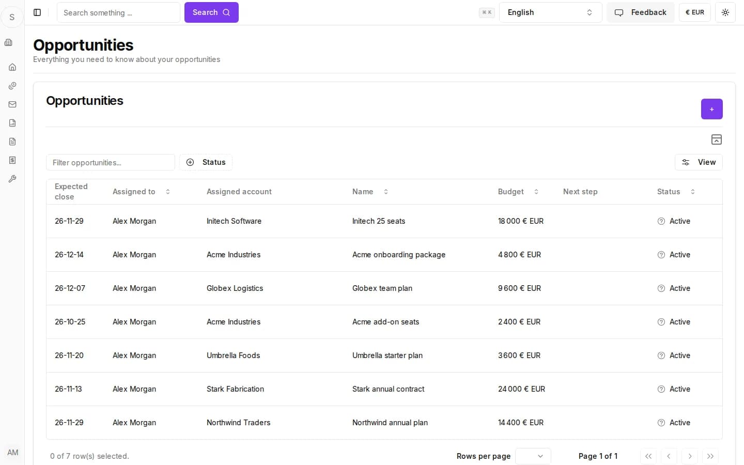Go to the last page
The width and height of the screenshot is (744, 465).
[710, 456]
